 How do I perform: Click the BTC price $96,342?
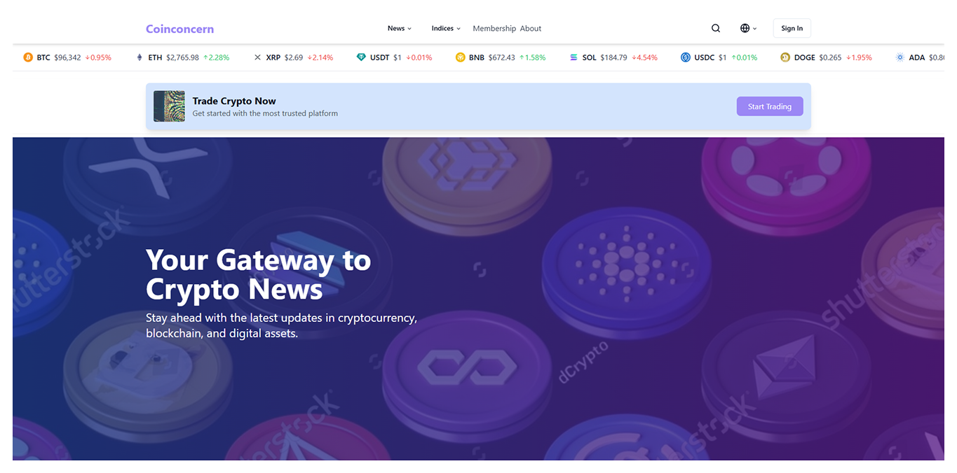67,57
